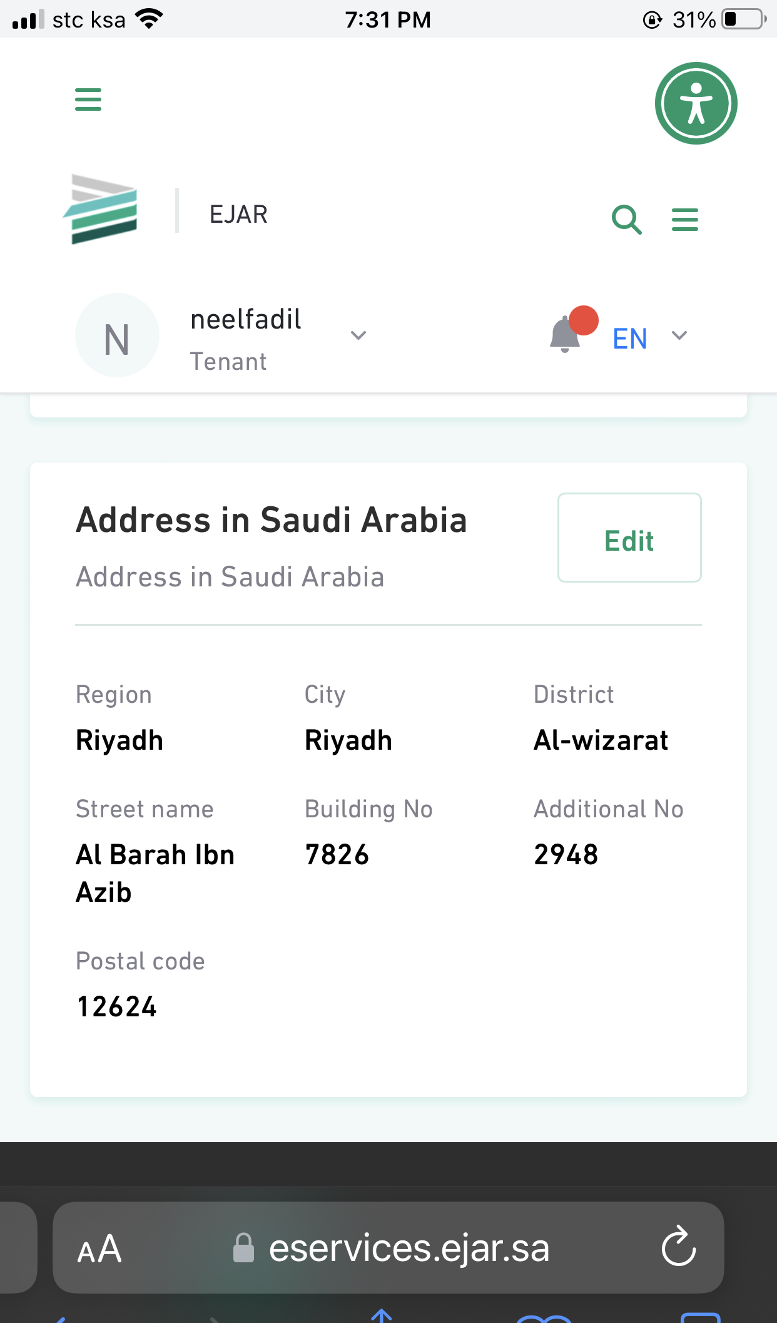Tap the eservices.ejar.sa address field
Screen dimensions: 777x1323
point(409,1249)
